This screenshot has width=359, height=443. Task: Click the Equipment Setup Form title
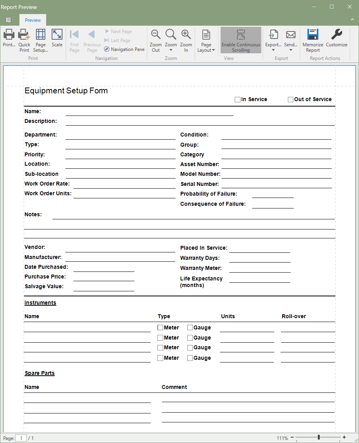coord(66,91)
